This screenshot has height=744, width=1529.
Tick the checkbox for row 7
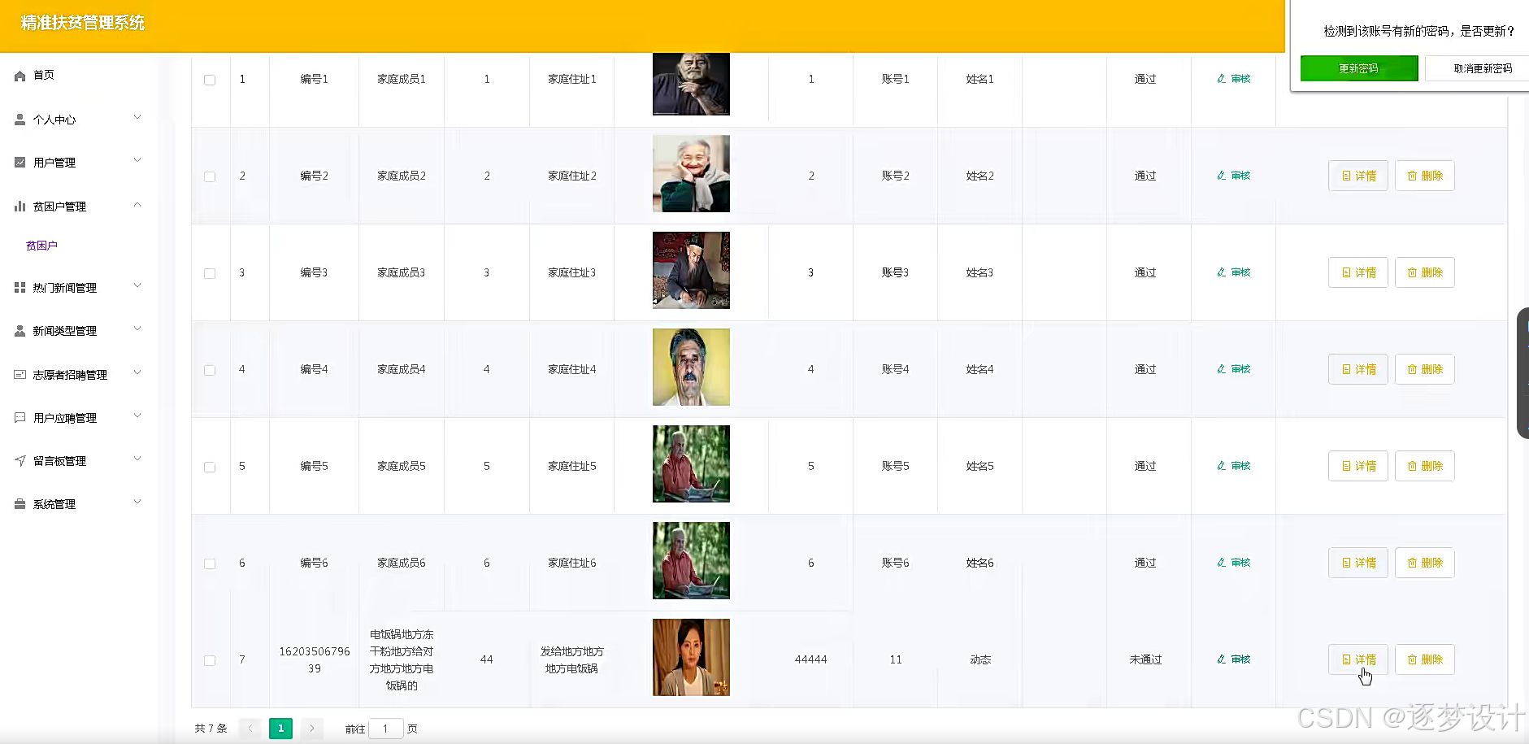tap(210, 660)
